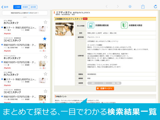The height and width of the screenshot is (120, 160).
Task: Open lower カフェスタッフ row chevron
Action: point(47,79)
